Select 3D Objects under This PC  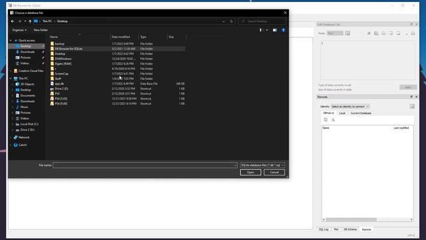click(x=27, y=84)
